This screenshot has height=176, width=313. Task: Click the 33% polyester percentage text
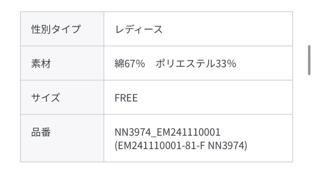click(226, 63)
